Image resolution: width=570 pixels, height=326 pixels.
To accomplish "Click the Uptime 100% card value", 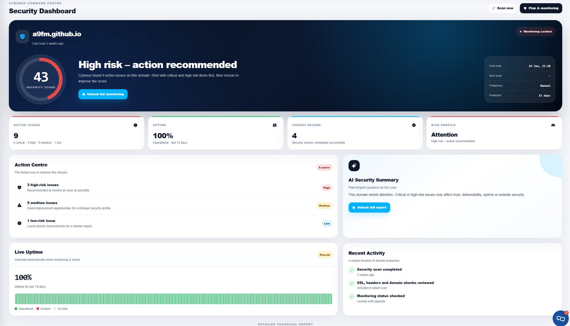I will click(163, 136).
